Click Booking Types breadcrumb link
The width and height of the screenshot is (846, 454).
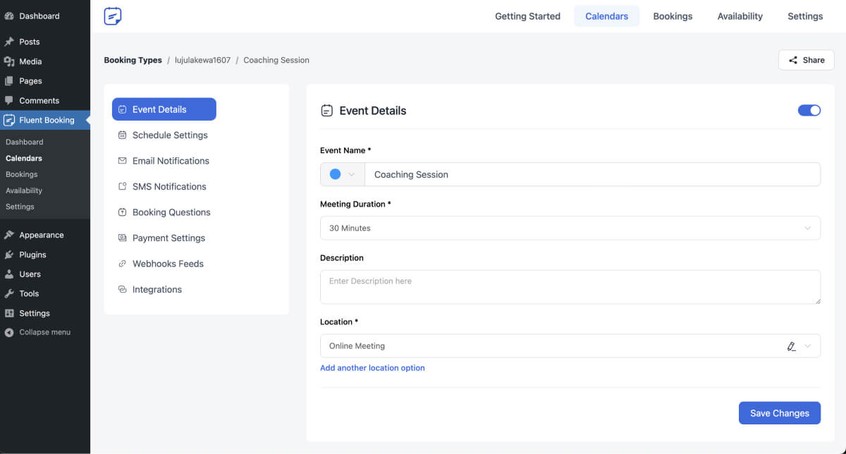tap(133, 60)
